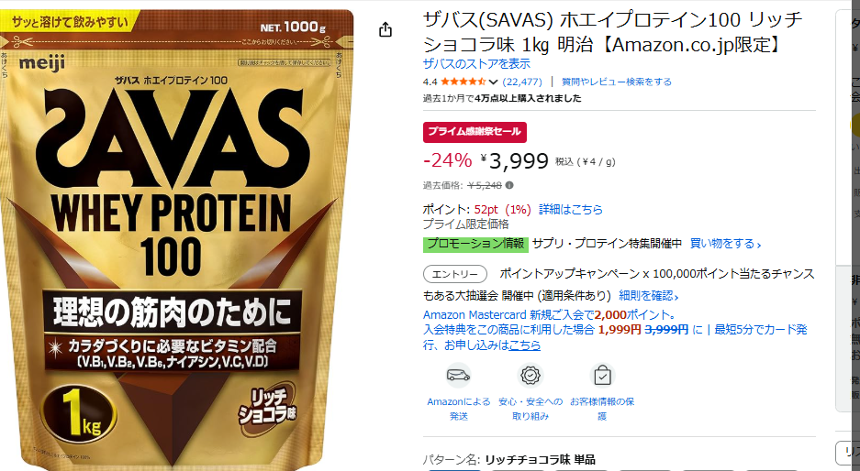This screenshot has height=471, width=860.
Task: Expand the rating breakdown chevron
Action: pyautogui.click(x=493, y=82)
